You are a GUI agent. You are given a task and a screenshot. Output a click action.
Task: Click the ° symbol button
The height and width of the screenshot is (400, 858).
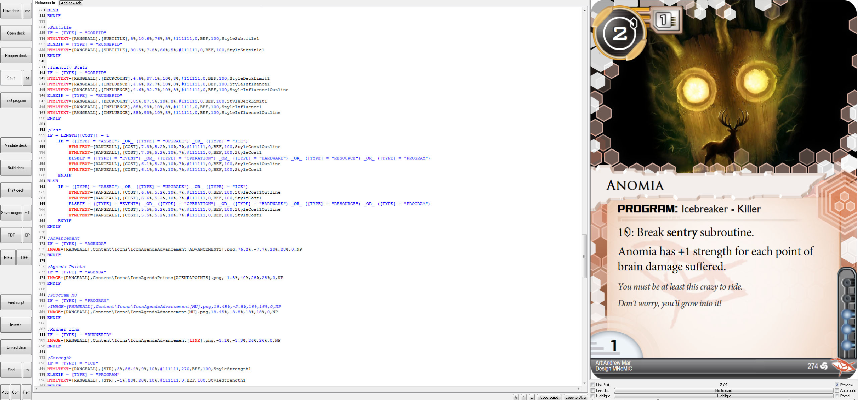tap(524, 397)
